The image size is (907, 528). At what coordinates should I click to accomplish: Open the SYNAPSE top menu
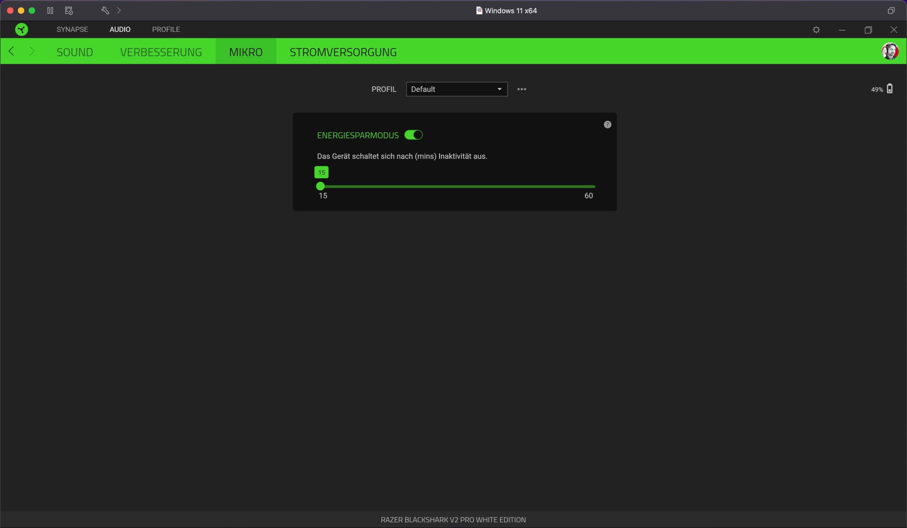(x=72, y=29)
